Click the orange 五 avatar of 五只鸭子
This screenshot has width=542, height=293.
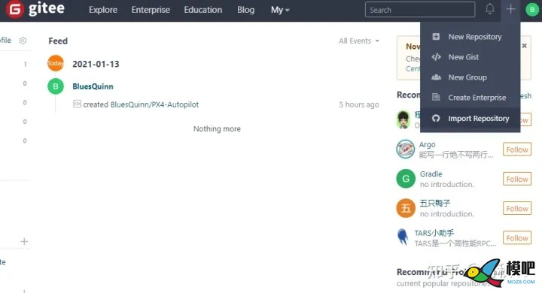406,208
